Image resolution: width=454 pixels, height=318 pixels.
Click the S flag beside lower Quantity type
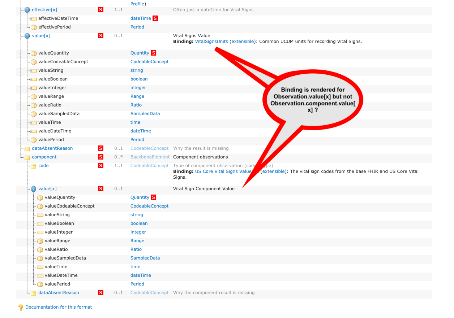[x=153, y=197]
